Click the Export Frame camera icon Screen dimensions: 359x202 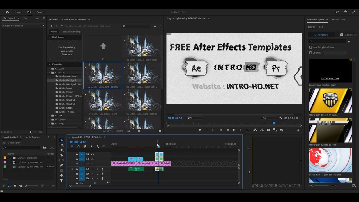[268, 130]
